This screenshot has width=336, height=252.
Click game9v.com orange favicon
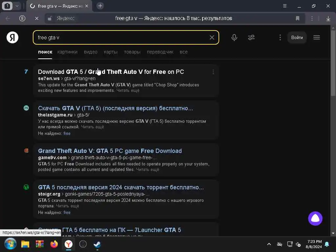tap(26, 151)
